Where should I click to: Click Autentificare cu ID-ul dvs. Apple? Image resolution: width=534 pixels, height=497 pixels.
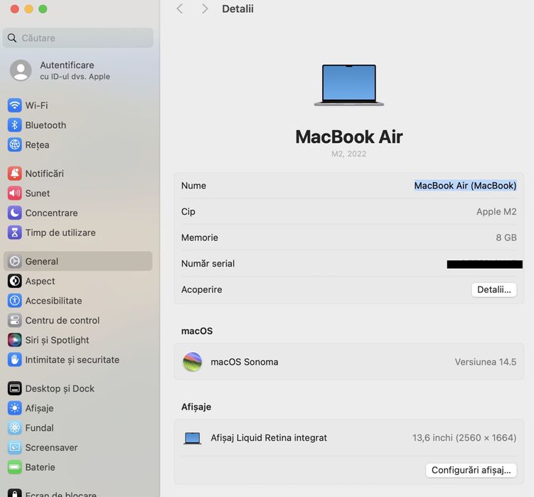(75, 70)
